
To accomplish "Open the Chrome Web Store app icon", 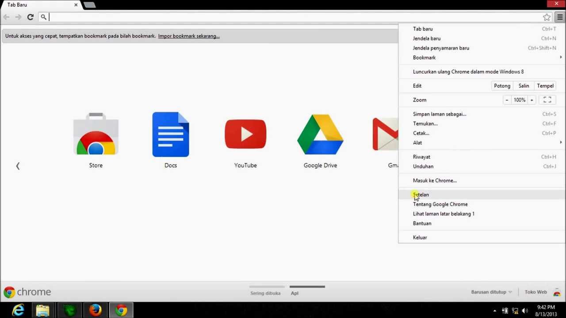I will [x=96, y=134].
